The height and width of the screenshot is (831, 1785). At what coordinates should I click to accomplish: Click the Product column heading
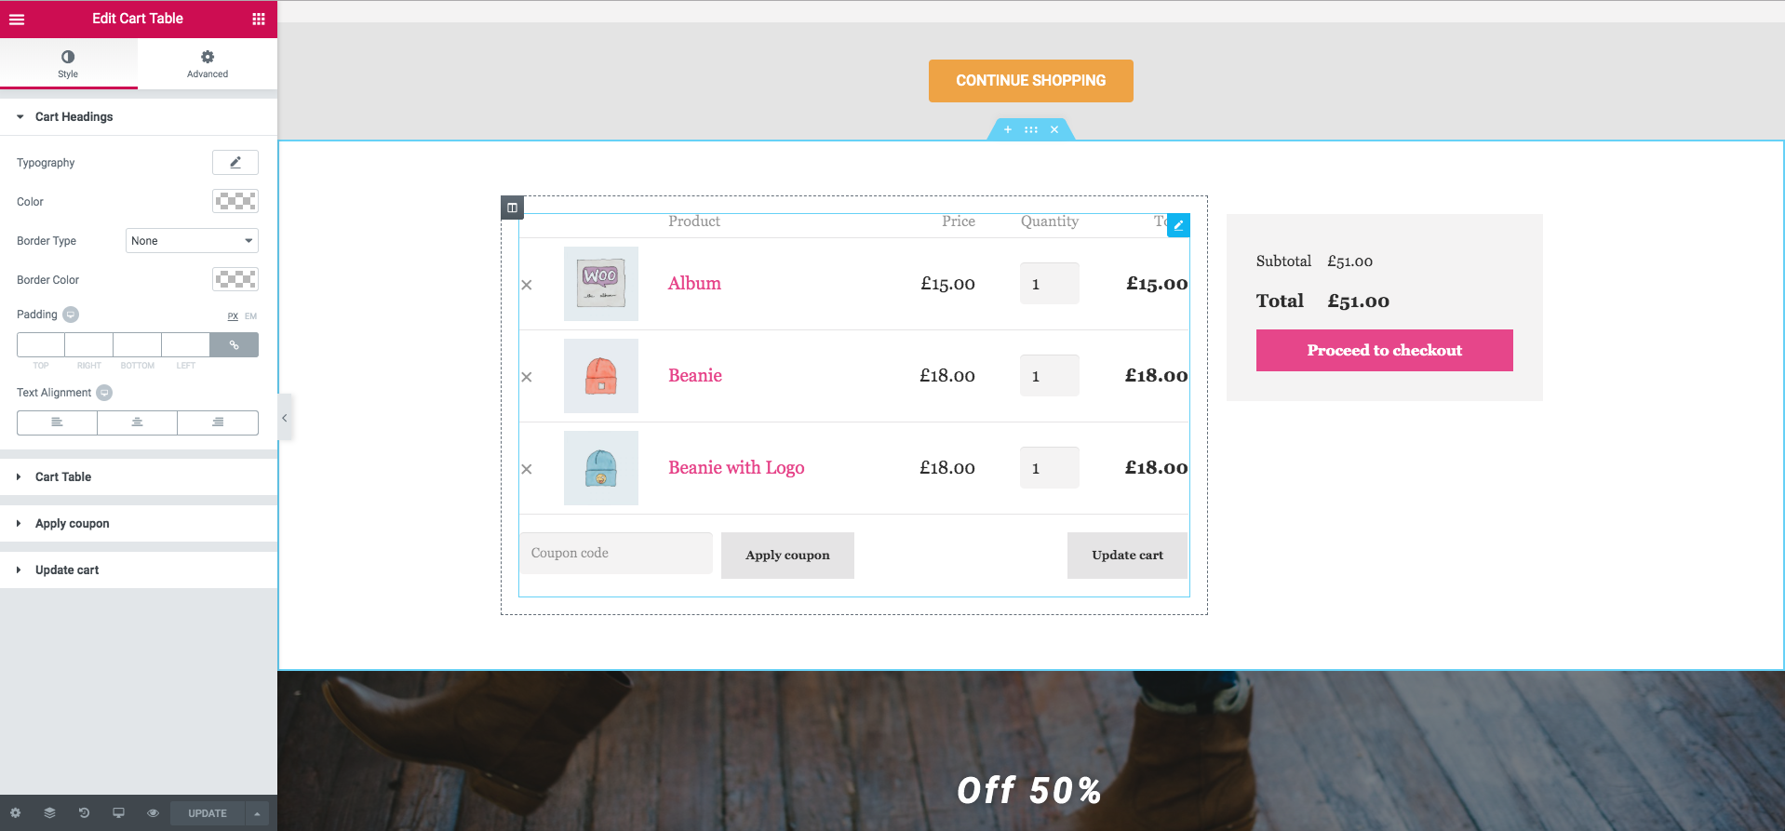[x=694, y=221]
